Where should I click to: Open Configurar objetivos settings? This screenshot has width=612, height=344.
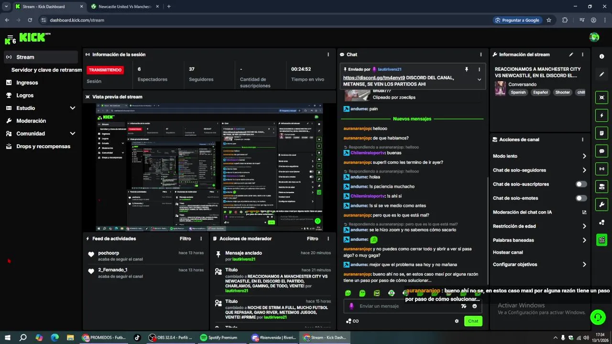540,264
